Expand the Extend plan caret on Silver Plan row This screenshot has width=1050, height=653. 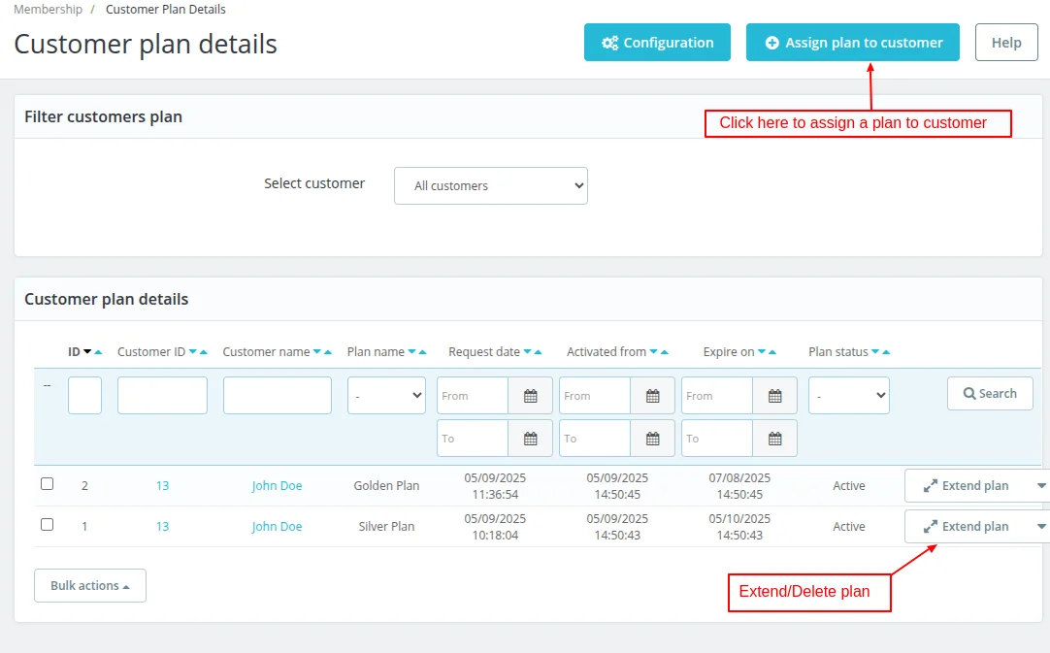(x=1040, y=526)
